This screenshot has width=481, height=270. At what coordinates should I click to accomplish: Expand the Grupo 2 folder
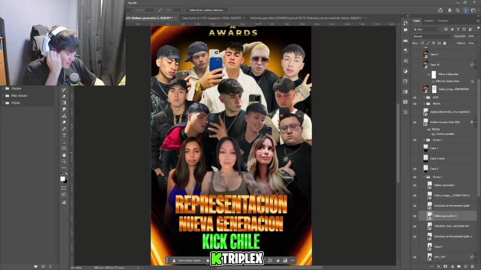click(x=424, y=140)
